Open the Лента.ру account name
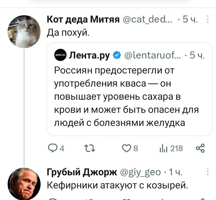 tap(90, 55)
